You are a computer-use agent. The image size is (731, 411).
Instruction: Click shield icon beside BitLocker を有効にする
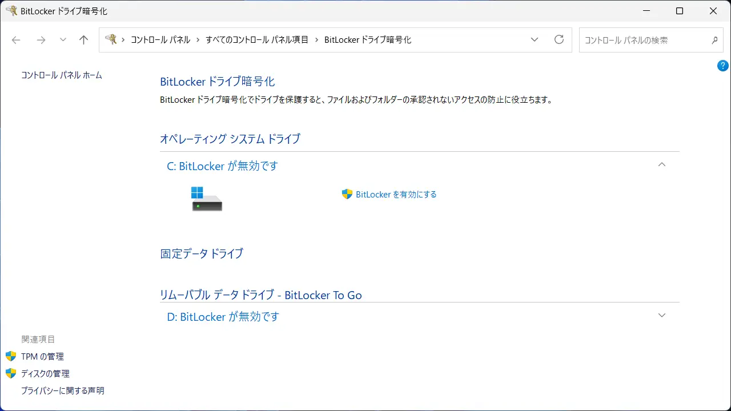coord(347,194)
